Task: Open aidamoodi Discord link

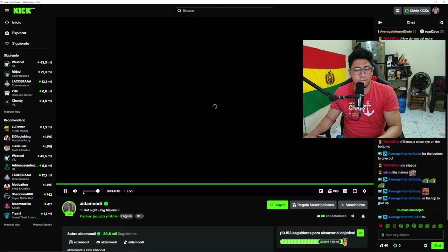Action: (x=106, y=242)
